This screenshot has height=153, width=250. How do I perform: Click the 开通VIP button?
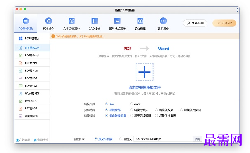point(224,23)
